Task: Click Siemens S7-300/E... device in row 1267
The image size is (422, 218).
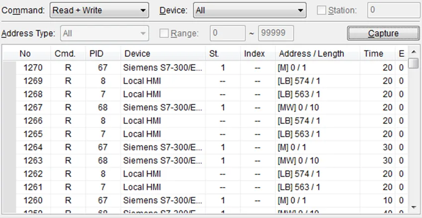Action: tap(163, 107)
